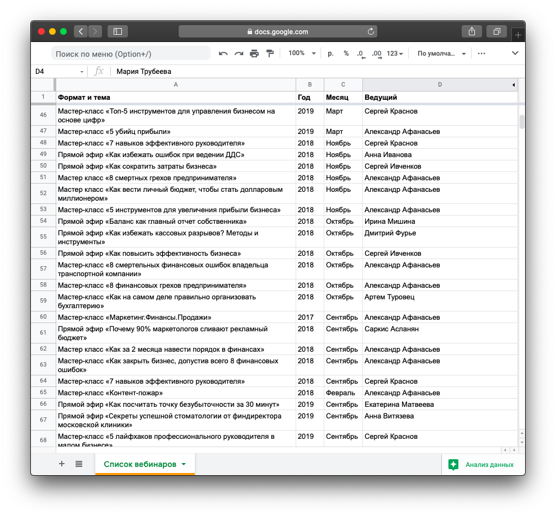556x516 pixels.
Task: Select row 66 header
Action: click(43, 404)
